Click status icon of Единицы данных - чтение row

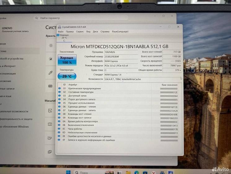tap(59, 107)
